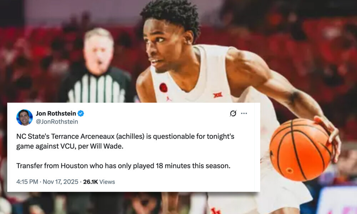Image resolution: width=357 pixels, height=214 pixels.
Task: Click the Jordan jumpman logo on jersey
Action: click(169, 99)
